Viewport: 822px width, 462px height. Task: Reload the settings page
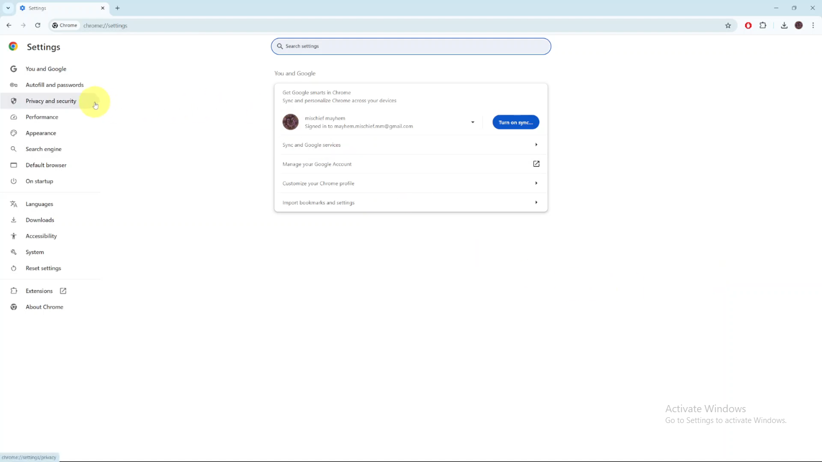pos(38,25)
